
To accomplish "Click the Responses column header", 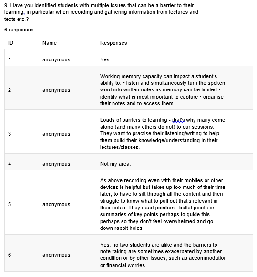I will pos(113,43).
